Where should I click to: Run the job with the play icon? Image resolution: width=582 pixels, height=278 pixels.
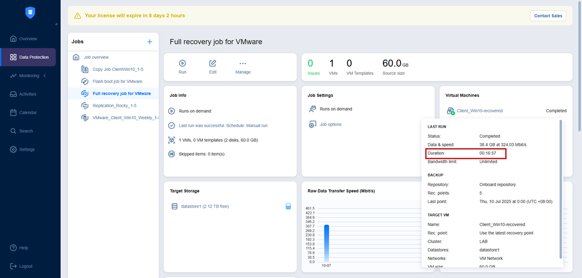point(182,63)
